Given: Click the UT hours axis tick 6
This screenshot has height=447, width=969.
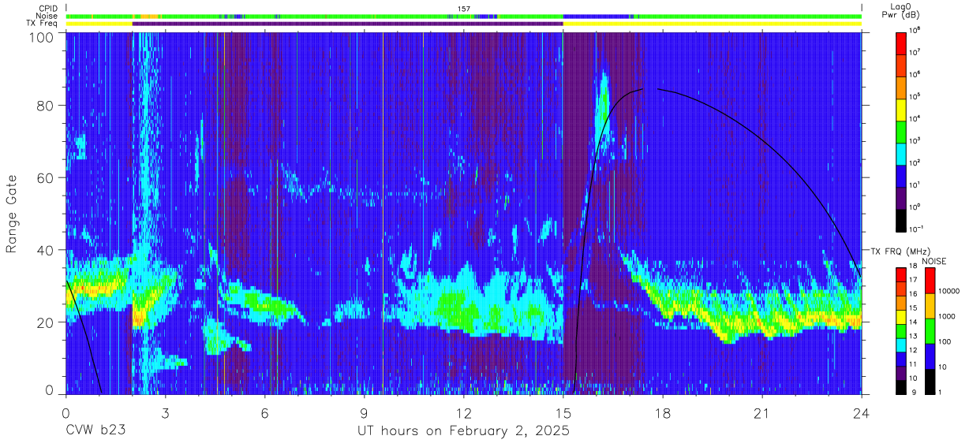Looking at the screenshot, I should (264, 413).
